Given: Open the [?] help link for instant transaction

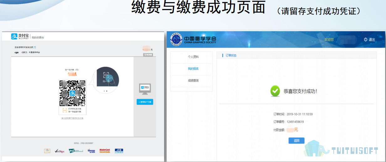Looking at the screenshot, I should [x=35, y=47].
